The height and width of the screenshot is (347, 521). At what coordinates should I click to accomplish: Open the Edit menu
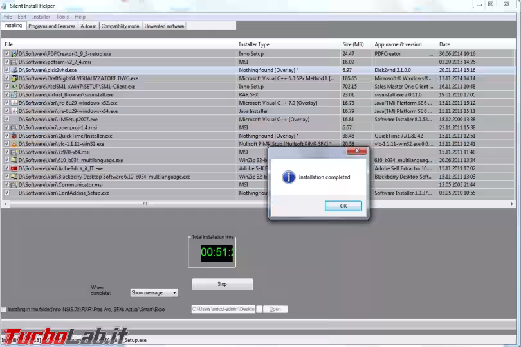[22, 17]
